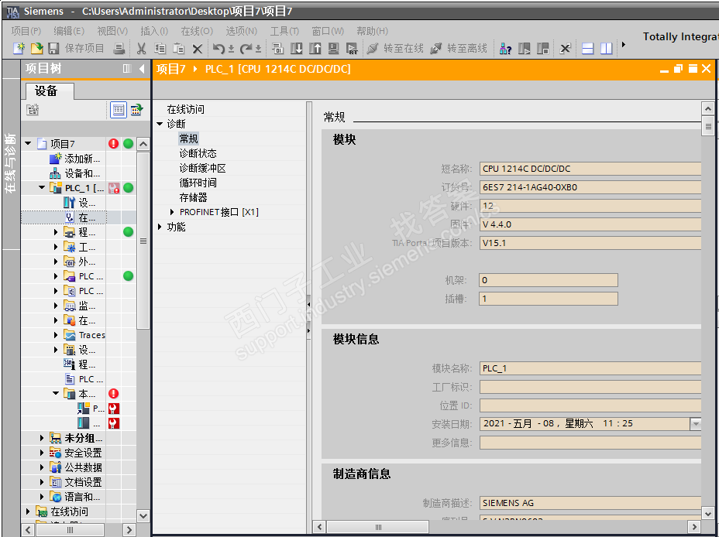This screenshot has width=719, height=537.
Task: Click the 固件 field V 4.4.0
Action: click(x=590, y=224)
